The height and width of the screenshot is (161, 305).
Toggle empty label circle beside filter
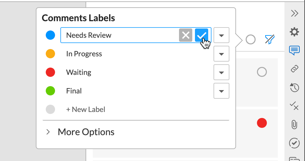[251, 40]
